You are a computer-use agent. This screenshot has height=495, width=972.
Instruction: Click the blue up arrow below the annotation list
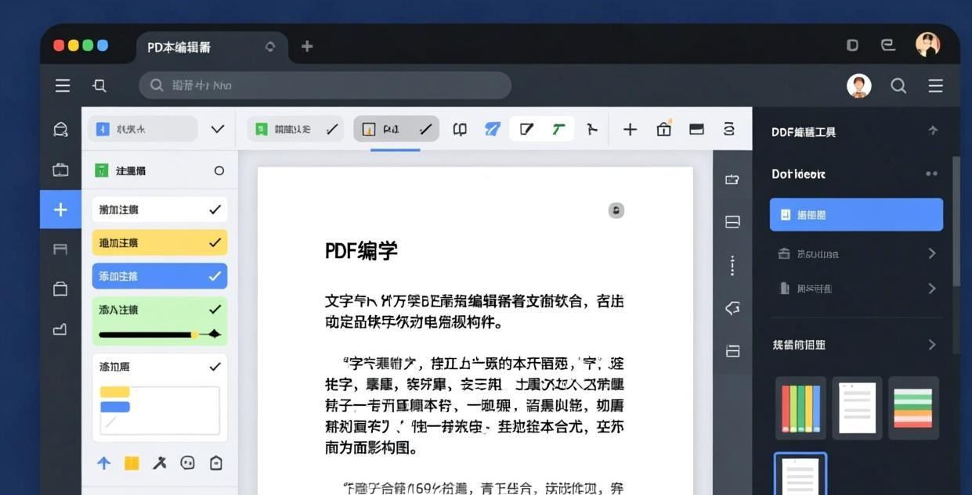(x=103, y=463)
